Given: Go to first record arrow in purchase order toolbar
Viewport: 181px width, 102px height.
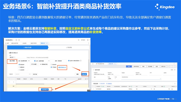Looking at the screenshot, I should 168,66.
